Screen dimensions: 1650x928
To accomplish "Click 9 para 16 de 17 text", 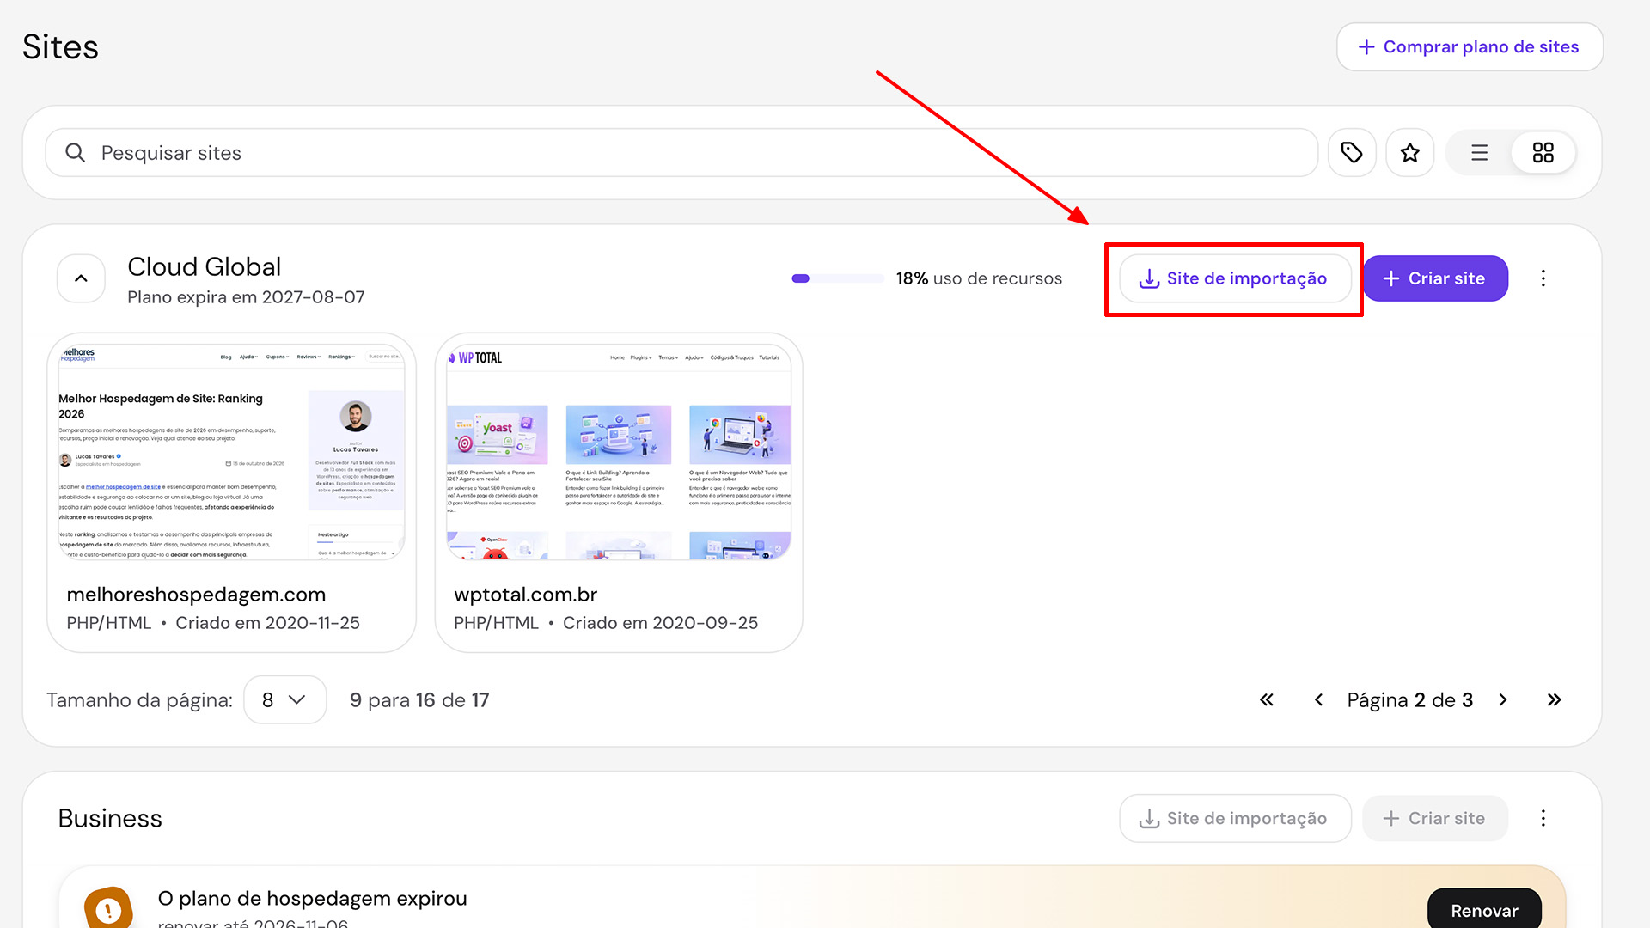I will pyautogui.click(x=419, y=699).
